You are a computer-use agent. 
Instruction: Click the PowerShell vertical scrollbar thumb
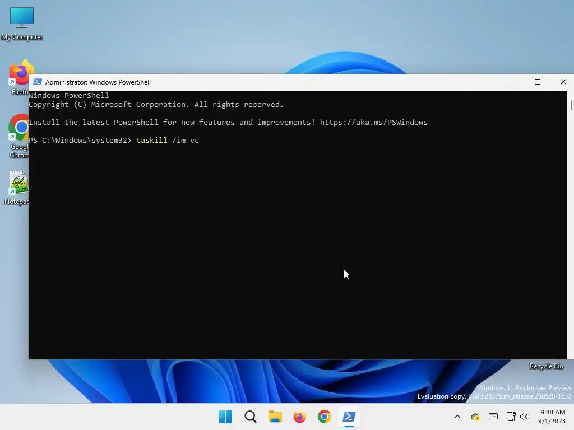click(571, 105)
